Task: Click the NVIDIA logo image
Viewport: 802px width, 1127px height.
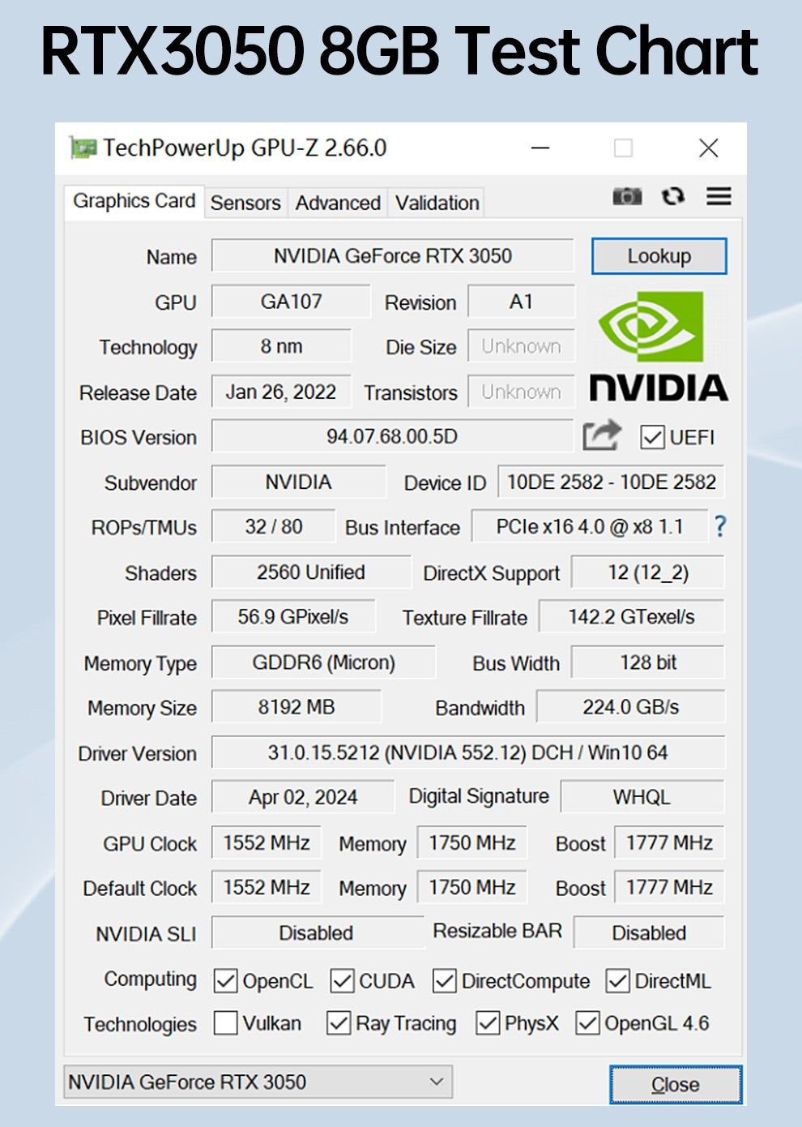Action: coord(658,346)
